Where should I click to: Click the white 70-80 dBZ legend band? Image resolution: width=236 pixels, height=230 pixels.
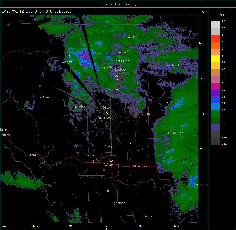click(215, 25)
